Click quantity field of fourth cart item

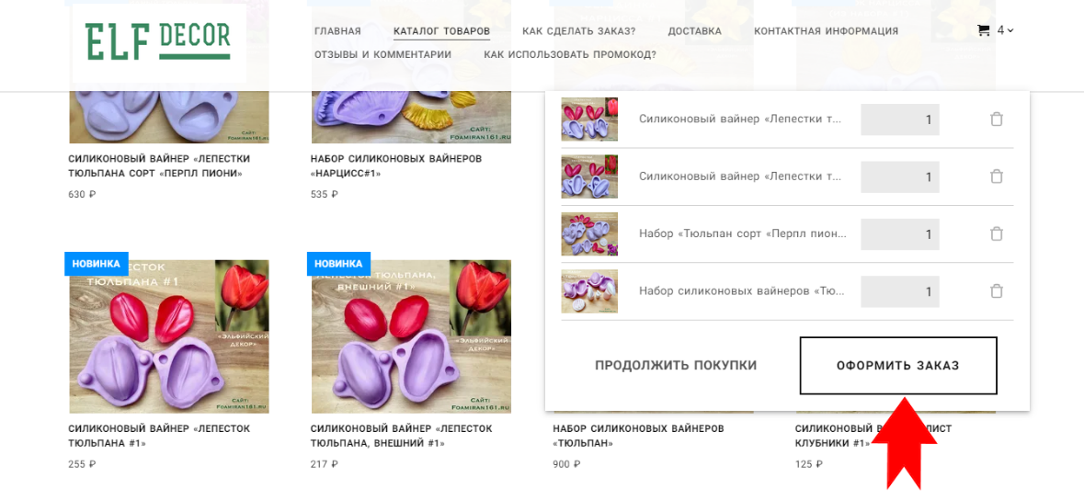[900, 292]
